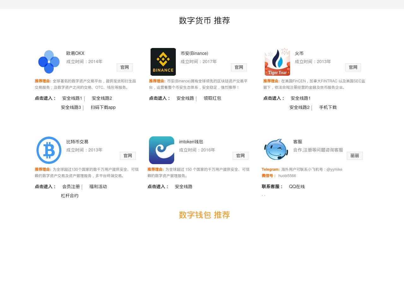Select the 火币 name heading
The height and width of the screenshot is (303, 404).
coord(299,53)
